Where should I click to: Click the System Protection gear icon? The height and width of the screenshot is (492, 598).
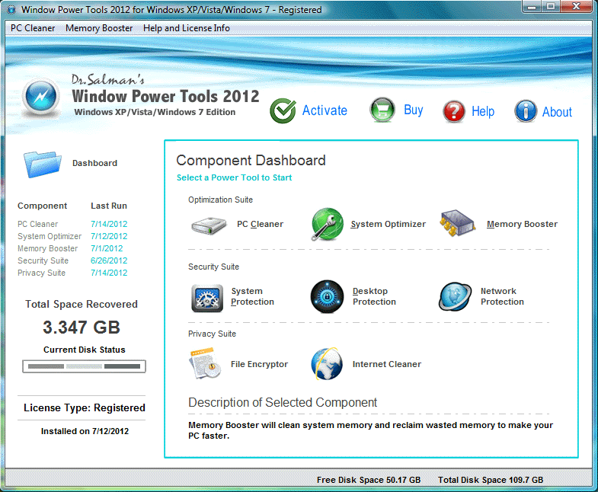click(207, 298)
